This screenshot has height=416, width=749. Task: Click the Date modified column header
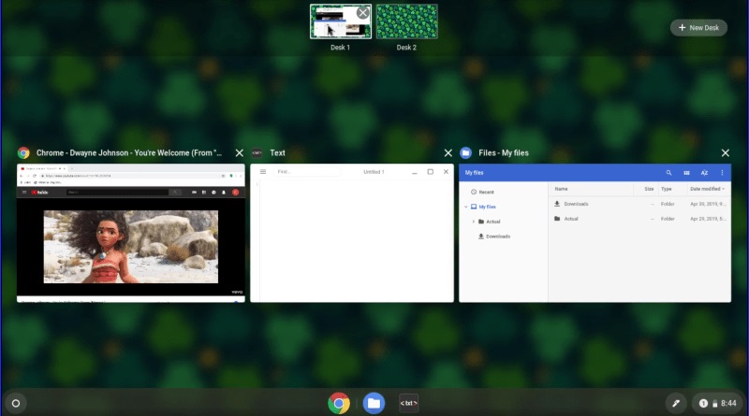tap(705, 189)
